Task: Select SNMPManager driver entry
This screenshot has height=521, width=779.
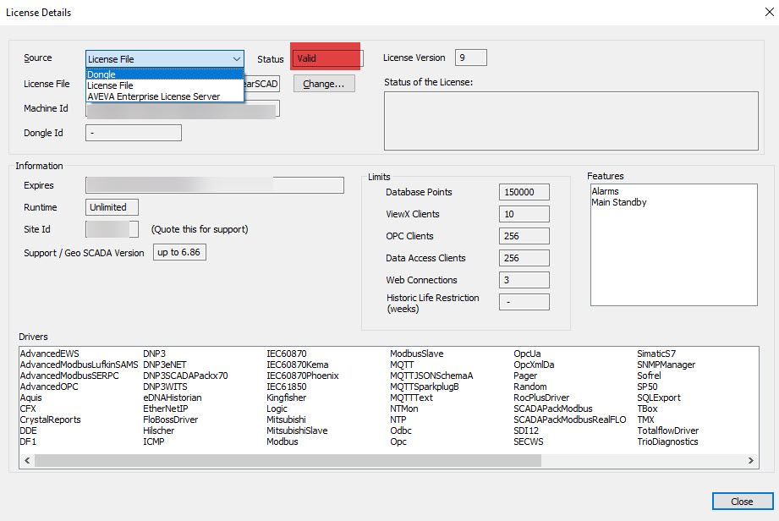Action: click(667, 365)
